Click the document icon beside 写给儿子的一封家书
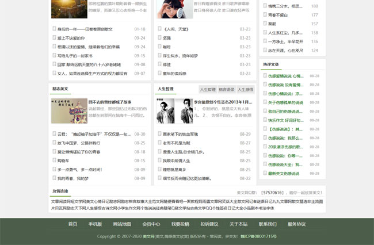The image size is (374, 245). pos(54,55)
